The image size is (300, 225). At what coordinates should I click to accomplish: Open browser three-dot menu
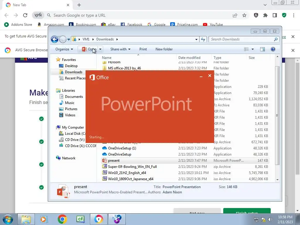tap(294, 15)
